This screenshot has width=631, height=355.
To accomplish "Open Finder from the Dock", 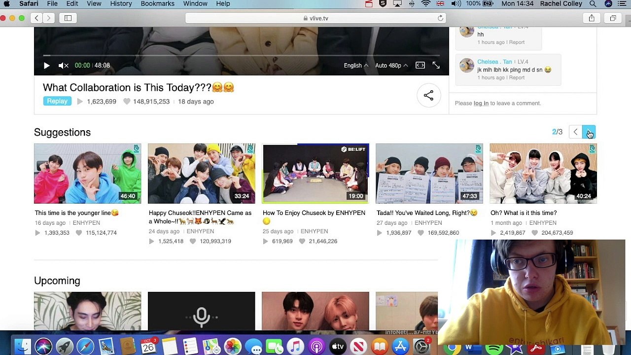I will click(23, 347).
